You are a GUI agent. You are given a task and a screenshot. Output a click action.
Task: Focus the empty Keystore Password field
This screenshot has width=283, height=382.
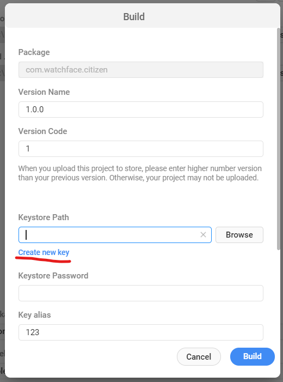coord(140,293)
